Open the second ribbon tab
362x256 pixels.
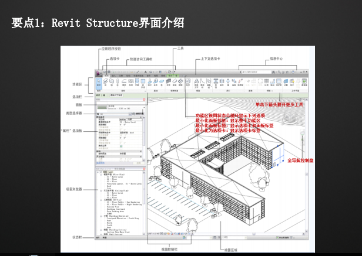pos(114,76)
